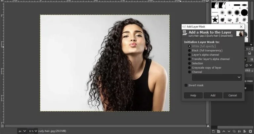Screen dimensions: 254x134
Task: Click the Help button in dialog
Action: tap(193, 95)
